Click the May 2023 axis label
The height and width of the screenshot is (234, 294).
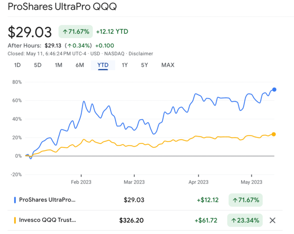coord(251,182)
